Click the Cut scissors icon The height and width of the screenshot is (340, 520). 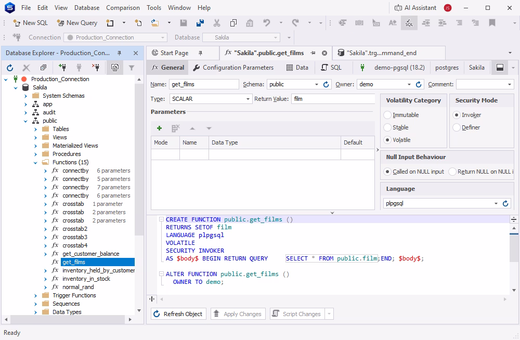pyautogui.click(x=216, y=23)
